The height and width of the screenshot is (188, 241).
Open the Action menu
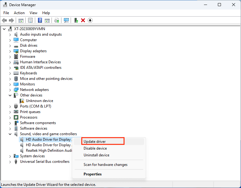[19, 13]
